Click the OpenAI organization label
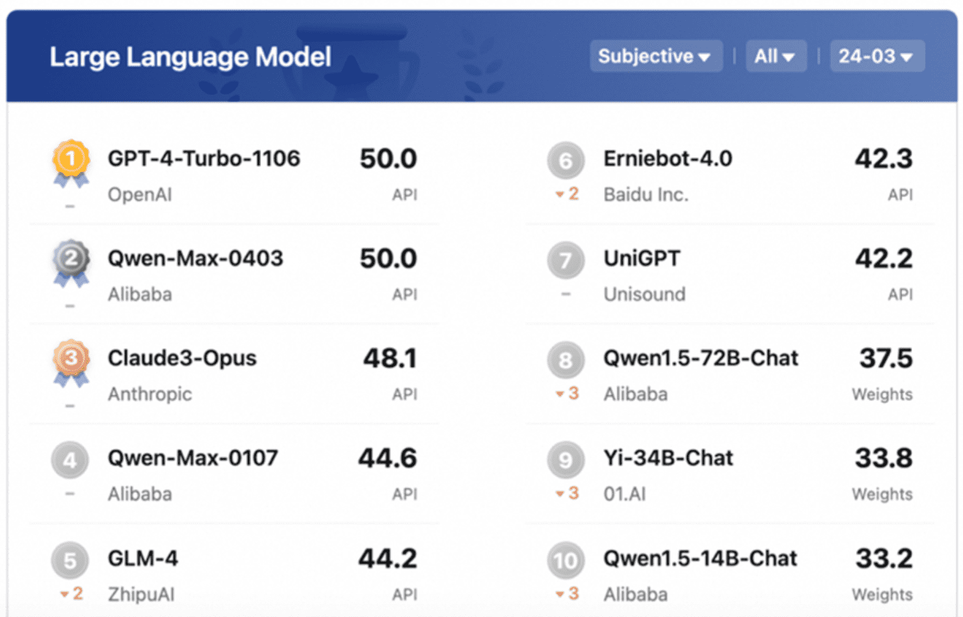Image resolution: width=963 pixels, height=617 pixels. (x=140, y=194)
